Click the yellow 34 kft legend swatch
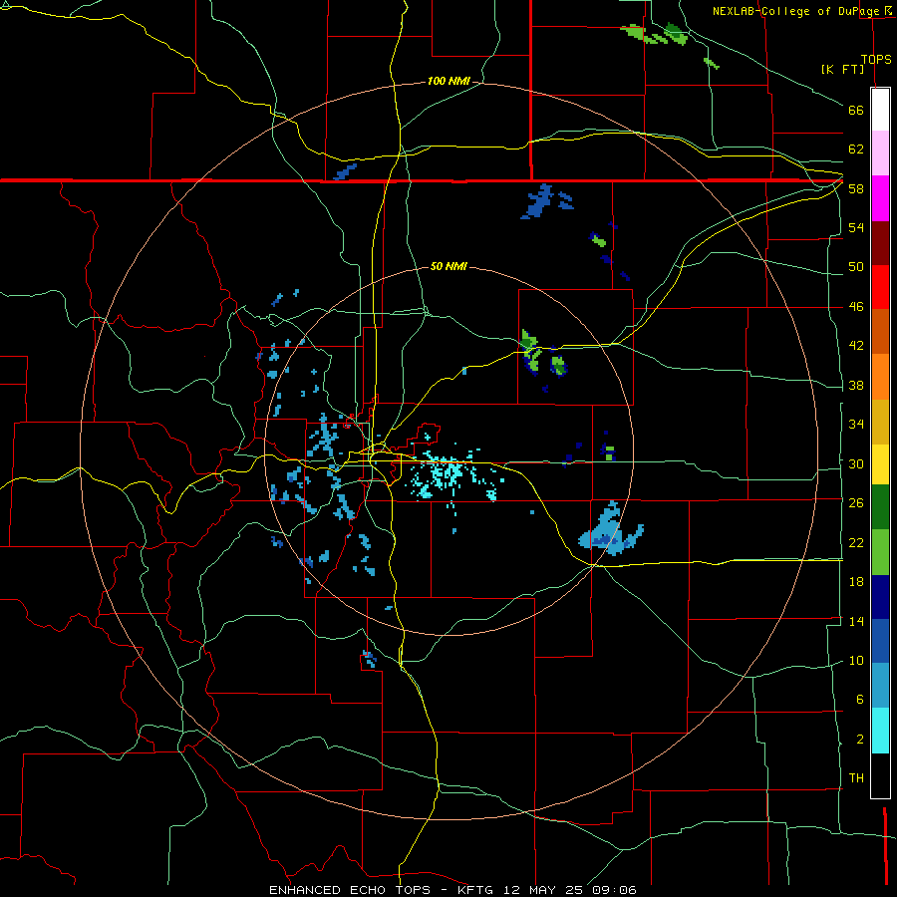This screenshot has width=897, height=897. coord(880,463)
